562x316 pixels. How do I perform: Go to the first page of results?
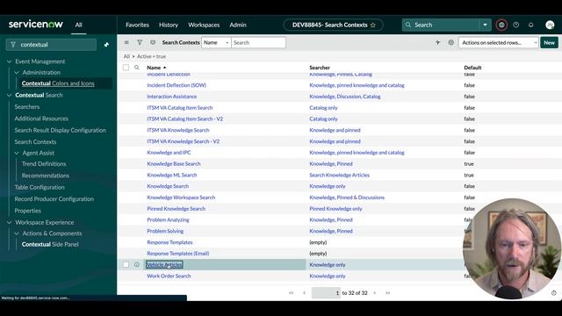click(x=291, y=293)
